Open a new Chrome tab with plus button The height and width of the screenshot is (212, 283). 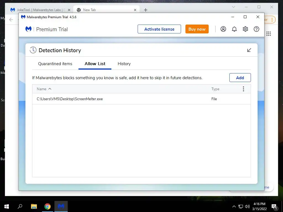point(146,10)
